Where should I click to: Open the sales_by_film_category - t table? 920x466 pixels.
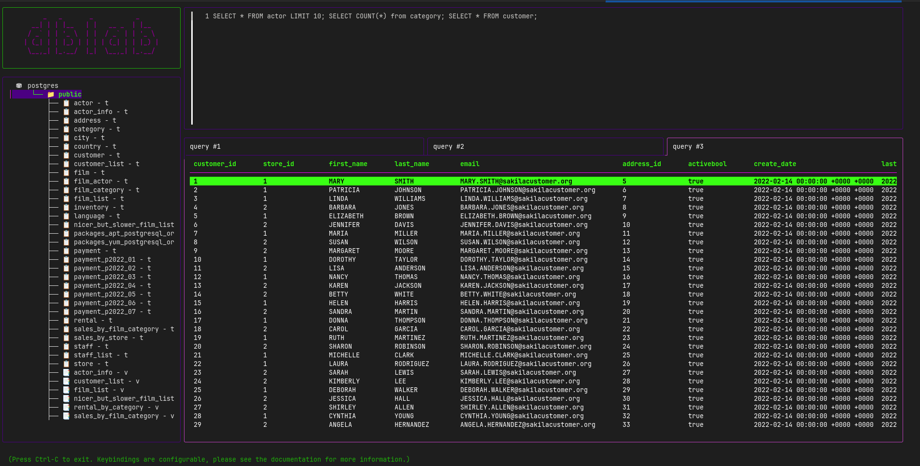tap(124, 329)
